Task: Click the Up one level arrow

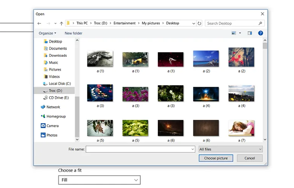Action: [x=61, y=23]
